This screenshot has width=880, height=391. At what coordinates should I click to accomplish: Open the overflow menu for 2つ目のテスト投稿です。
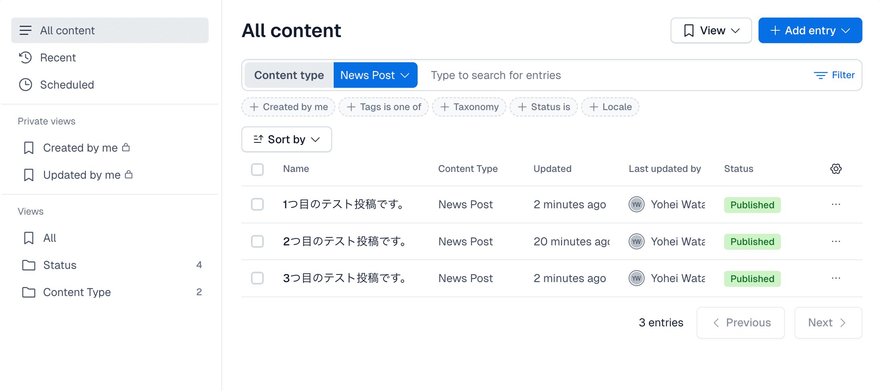coord(836,241)
